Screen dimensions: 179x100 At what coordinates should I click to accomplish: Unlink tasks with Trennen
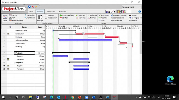pos(91,18)
